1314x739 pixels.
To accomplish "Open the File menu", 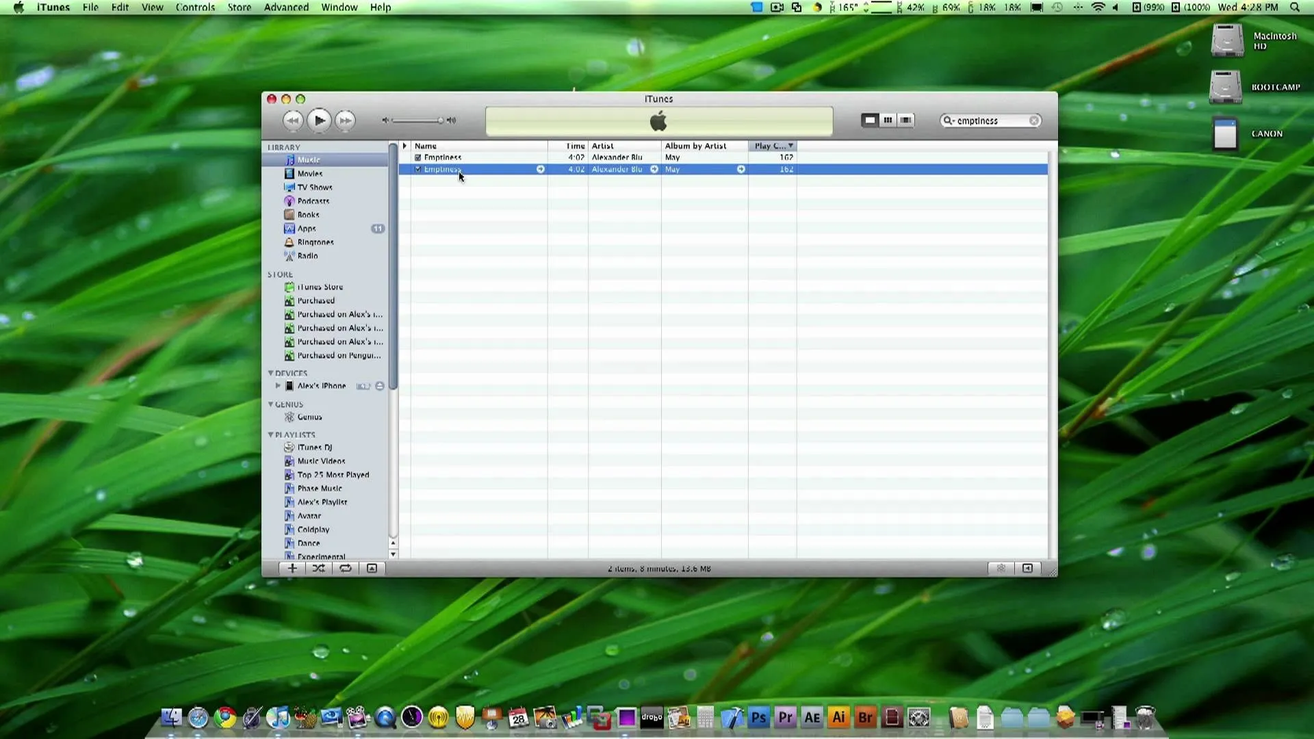I will pyautogui.click(x=90, y=8).
